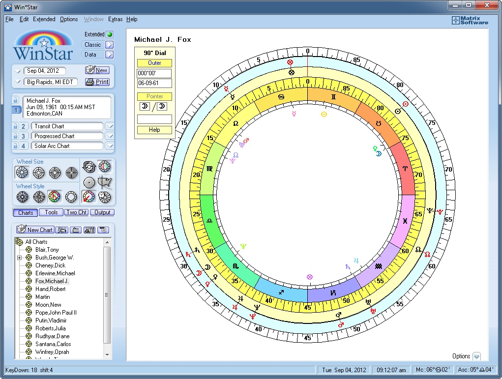
Task: Expand the Bush, George W. tree node
Action: 20,258
